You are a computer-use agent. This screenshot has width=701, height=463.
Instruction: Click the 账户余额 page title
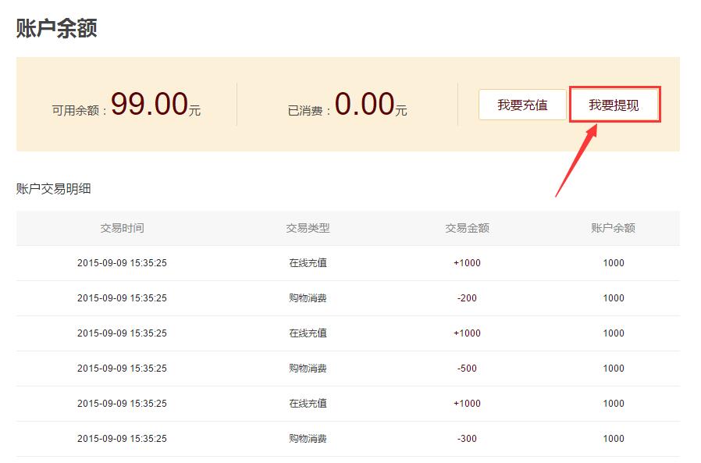coord(56,28)
